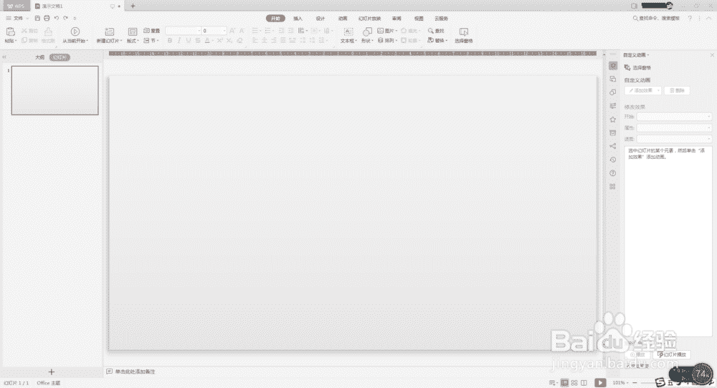Click the 选择窗格 selection pane icon
The image size is (717, 388).
click(464, 31)
